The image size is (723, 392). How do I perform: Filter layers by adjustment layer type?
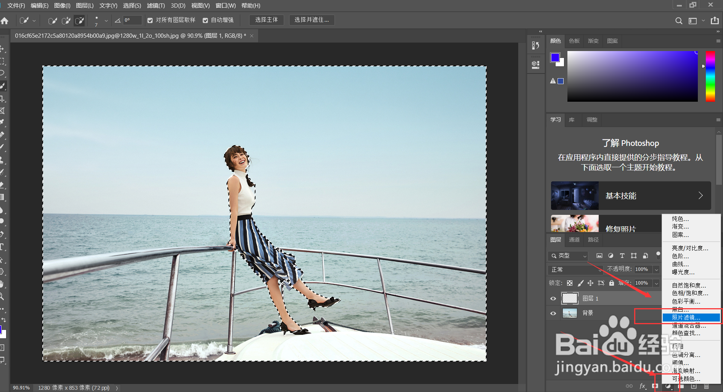[x=611, y=256]
